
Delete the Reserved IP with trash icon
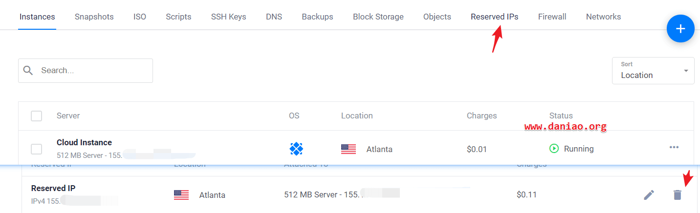[x=677, y=195]
